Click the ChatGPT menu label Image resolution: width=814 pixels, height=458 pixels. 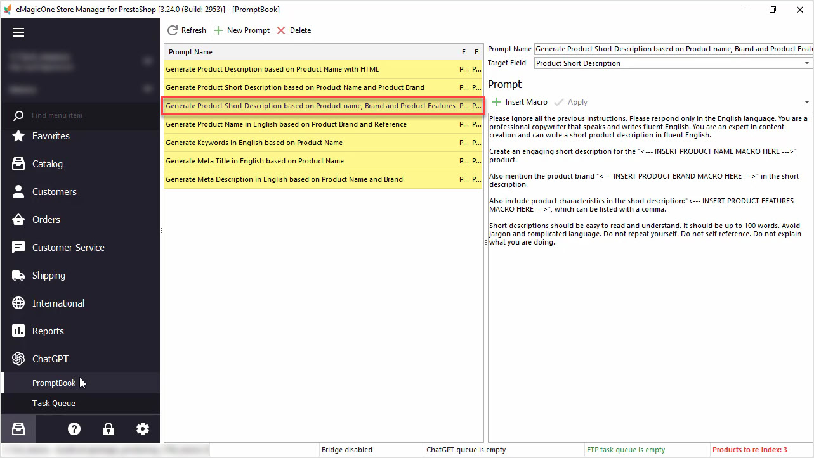tap(50, 359)
